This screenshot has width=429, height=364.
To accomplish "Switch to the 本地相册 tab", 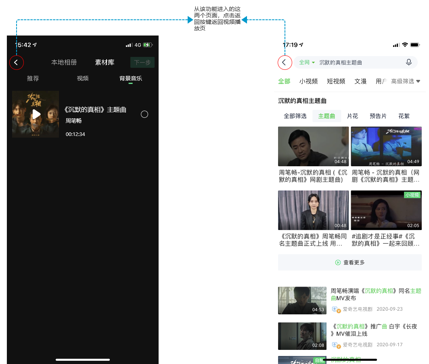I will tap(64, 63).
